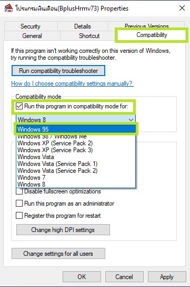
Task: Enable Disable fullscreen optimizations checkbox
Action: coord(19,191)
